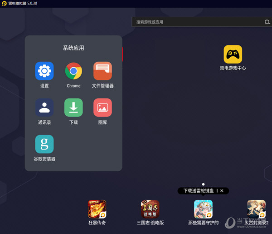This screenshot has width=272, height=234.
Task: Select the home screen page indicator dot
Action: 203,184
